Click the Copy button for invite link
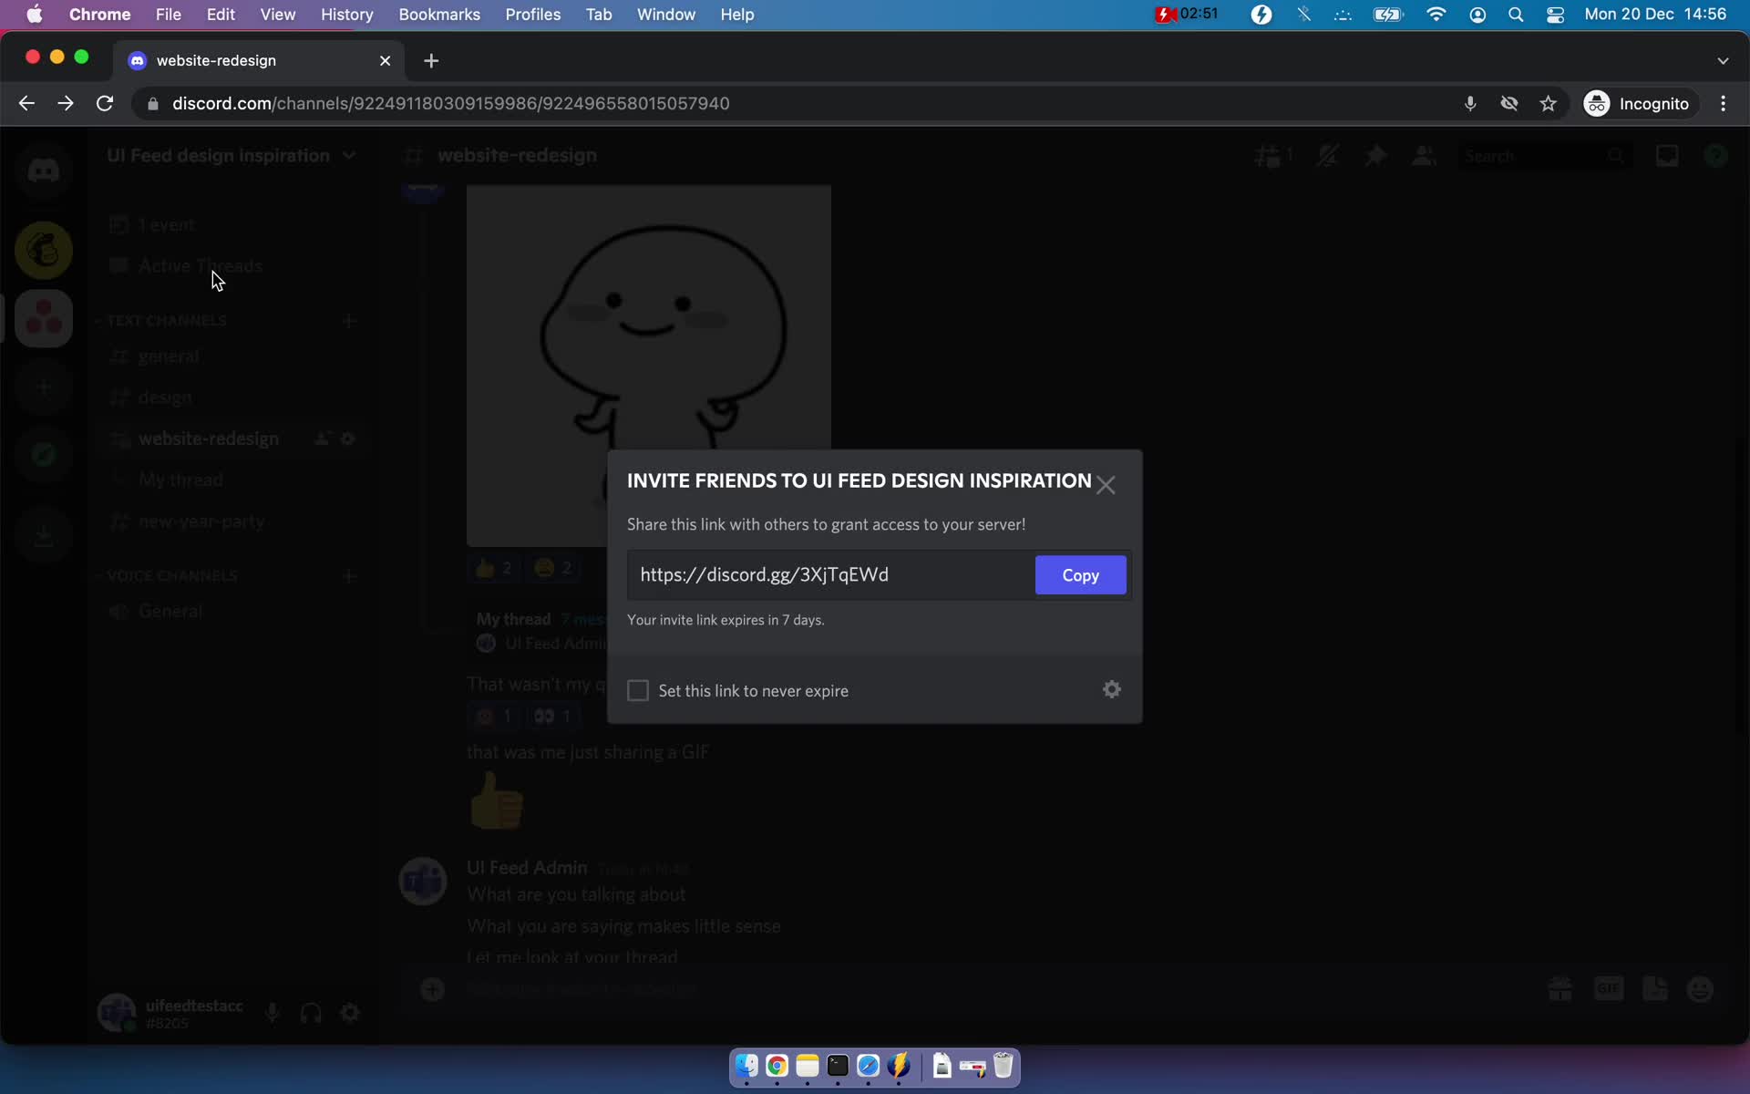This screenshot has width=1750, height=1094. pos(1080,574)
